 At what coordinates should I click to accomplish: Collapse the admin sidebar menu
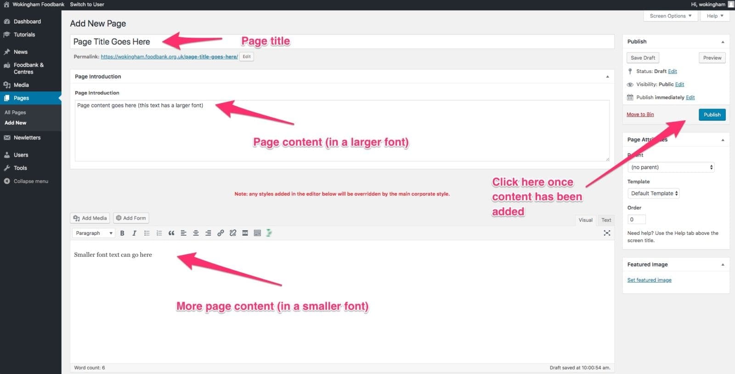point(30,181)
